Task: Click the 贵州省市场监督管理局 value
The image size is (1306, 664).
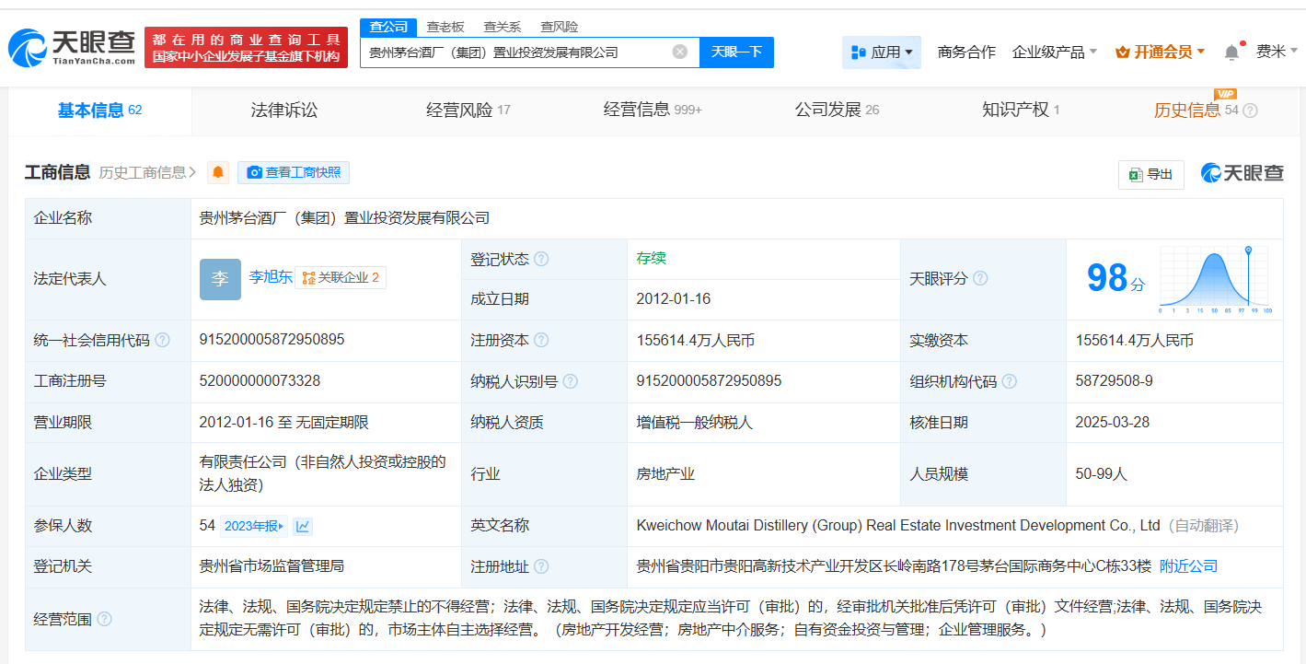Action: [272, 566]
